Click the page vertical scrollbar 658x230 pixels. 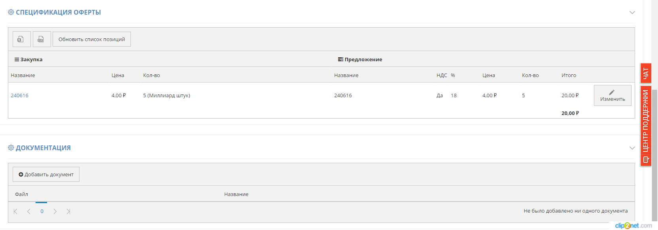(x=654, y=154)
